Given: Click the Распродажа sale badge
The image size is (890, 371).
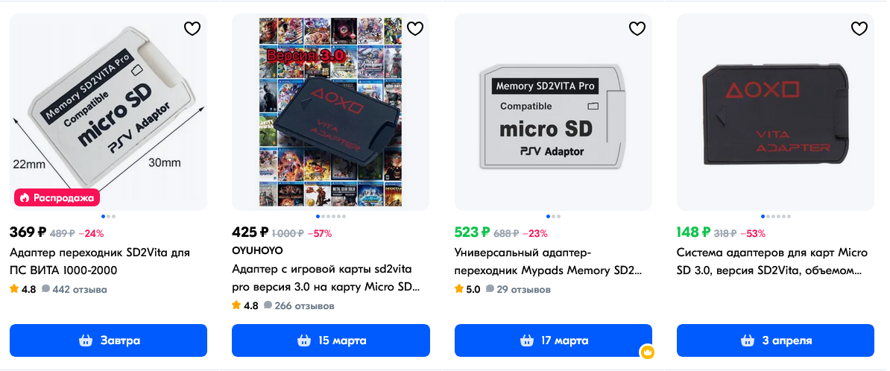Looking at the screenshot, I should (57, 197).
